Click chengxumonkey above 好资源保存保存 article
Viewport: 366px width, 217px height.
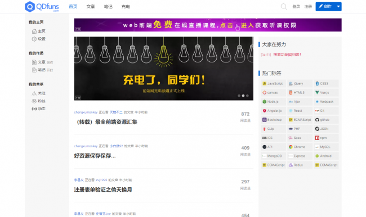(86, 146)
